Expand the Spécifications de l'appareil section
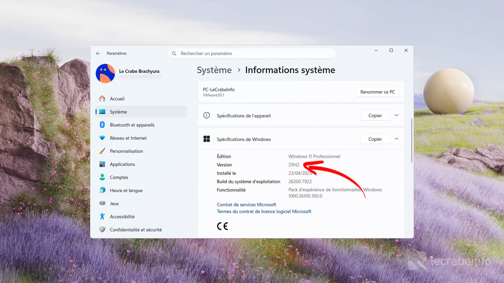The height and width of the screenshot is (283, 504). (396, 115)
